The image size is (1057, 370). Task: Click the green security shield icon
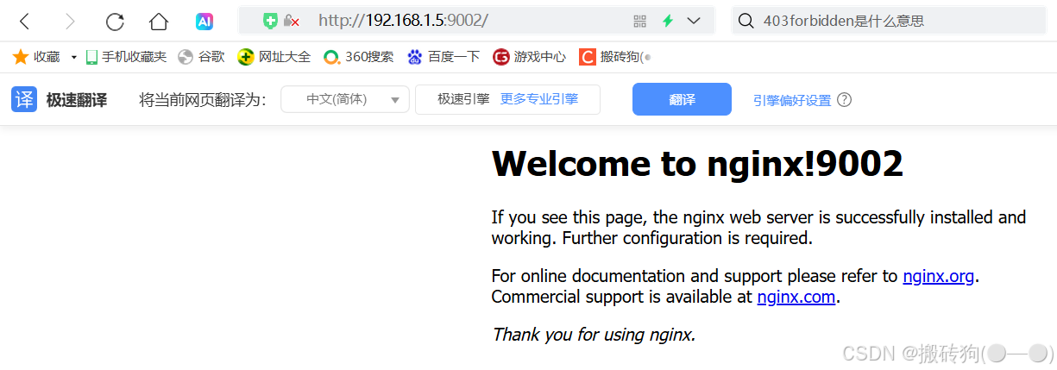pyautogui.click(x=271, y=21)
